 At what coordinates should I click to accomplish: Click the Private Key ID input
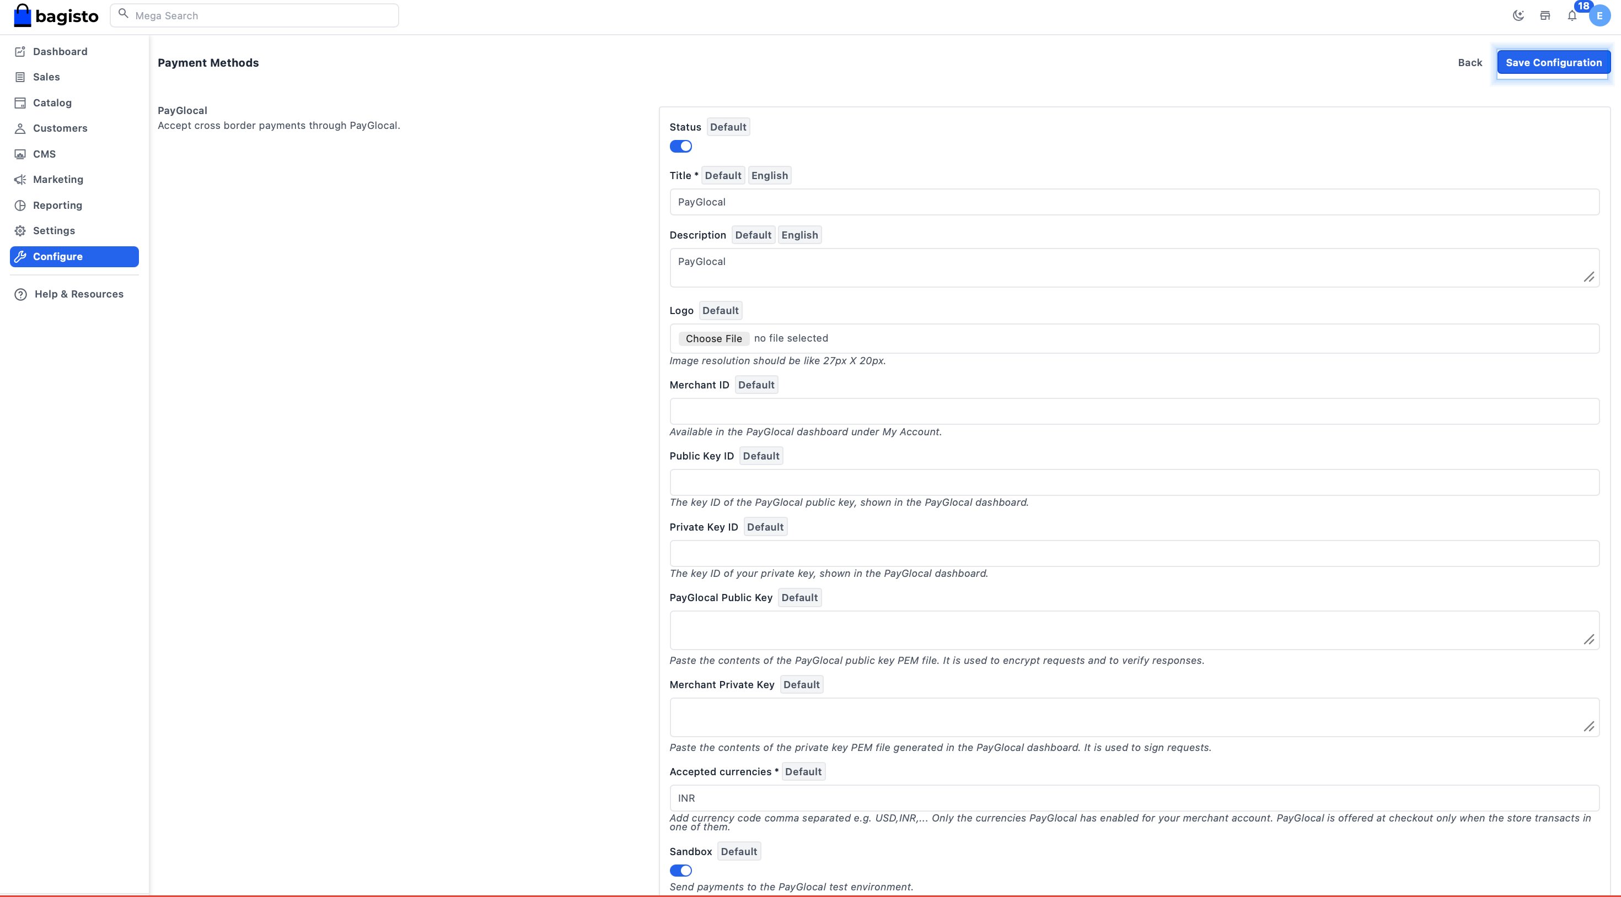pos(1134,554)
